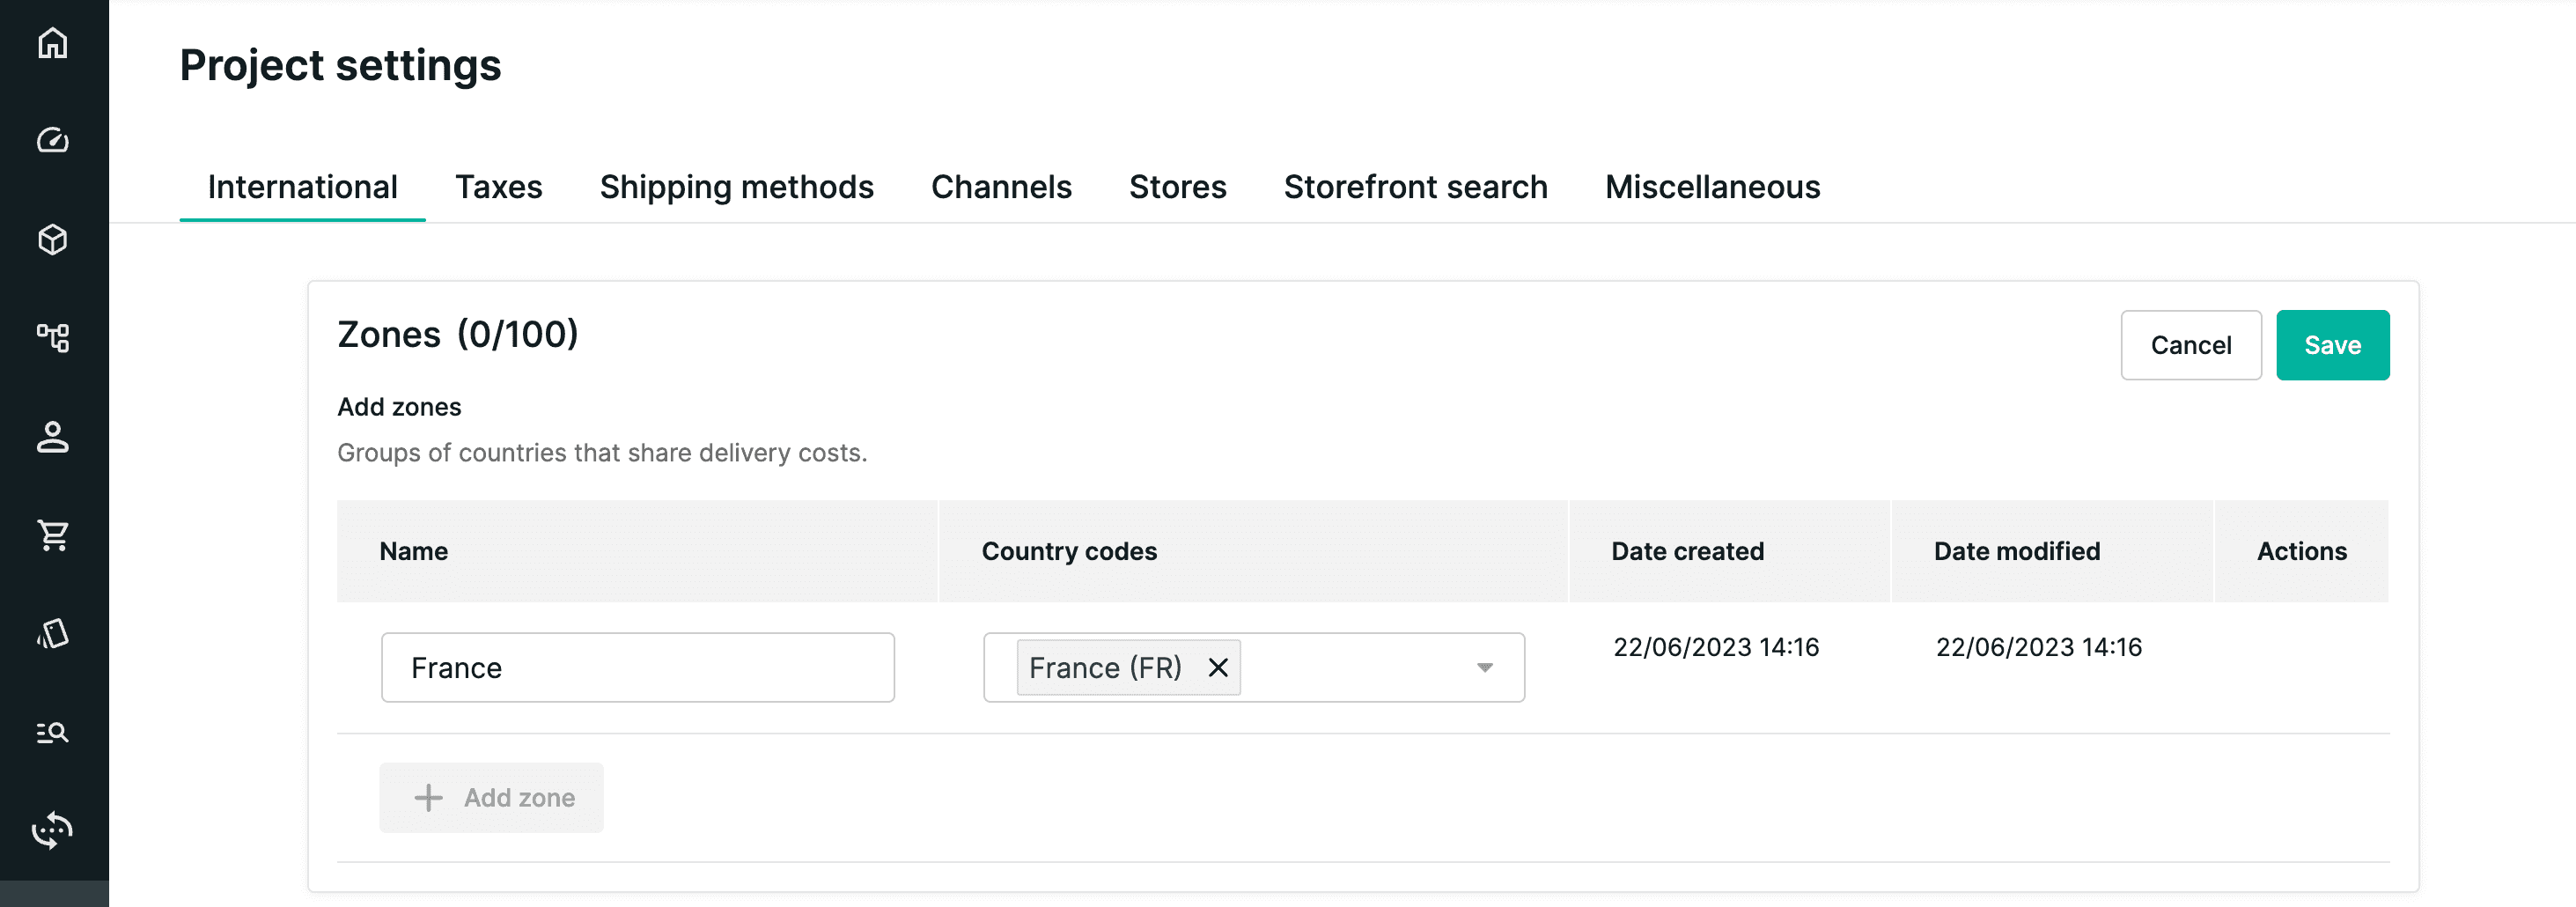Click the Date created value 22/06/2023 14:16
The width and height of the screenshot is (2576, 907).
coord(1716,647)
